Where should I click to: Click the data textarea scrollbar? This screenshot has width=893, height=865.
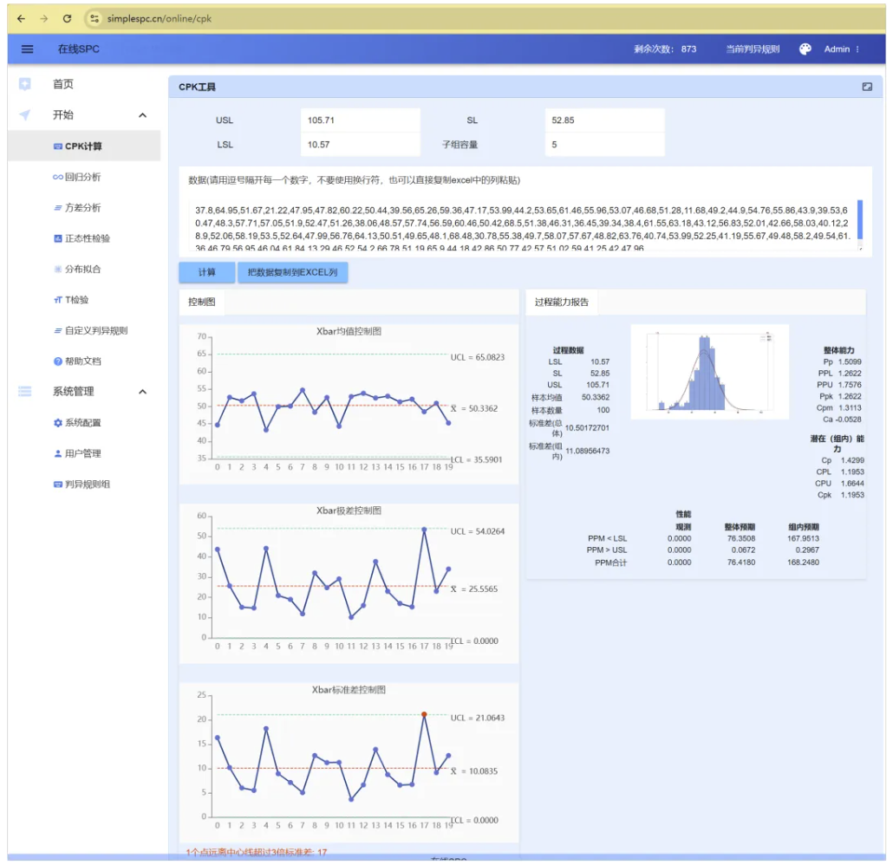(860, 222)
